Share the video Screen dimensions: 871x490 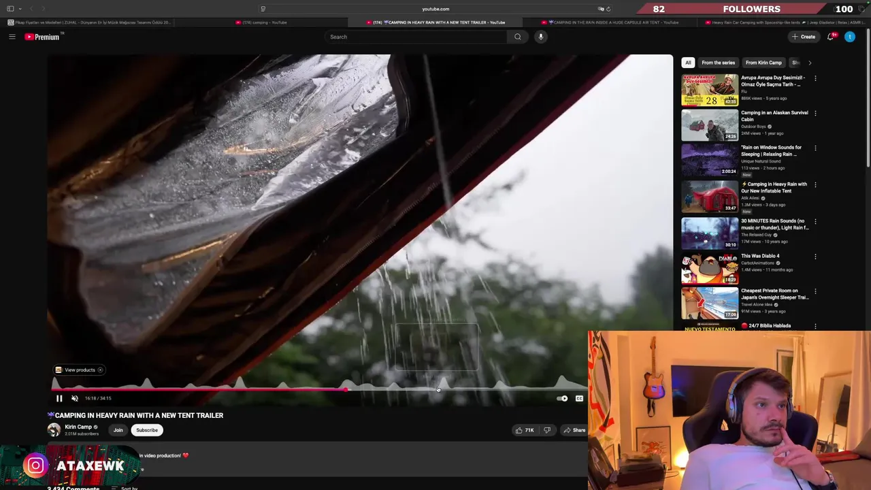pos(574,430)
